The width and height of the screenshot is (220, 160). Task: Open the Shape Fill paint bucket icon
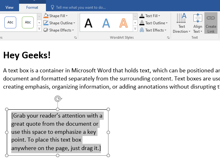(46, 16)
